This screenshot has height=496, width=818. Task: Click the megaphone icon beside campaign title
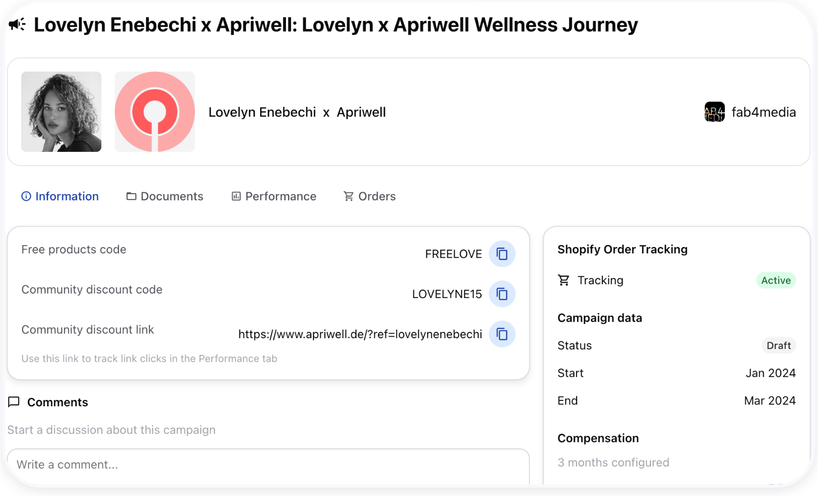(x=17, y=25)
